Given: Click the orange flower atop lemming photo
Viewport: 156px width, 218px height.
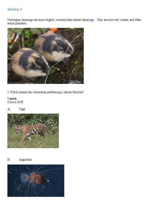Looking at the screenshot, I should [53, 30].
